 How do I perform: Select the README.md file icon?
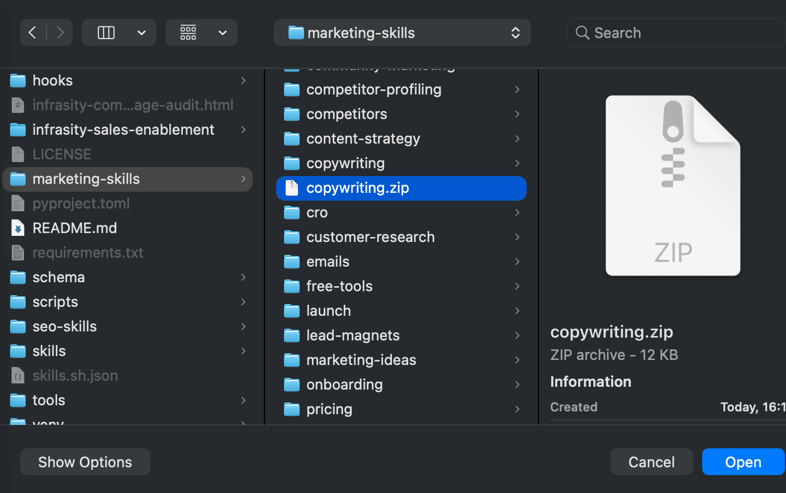(x=18, y=228)
